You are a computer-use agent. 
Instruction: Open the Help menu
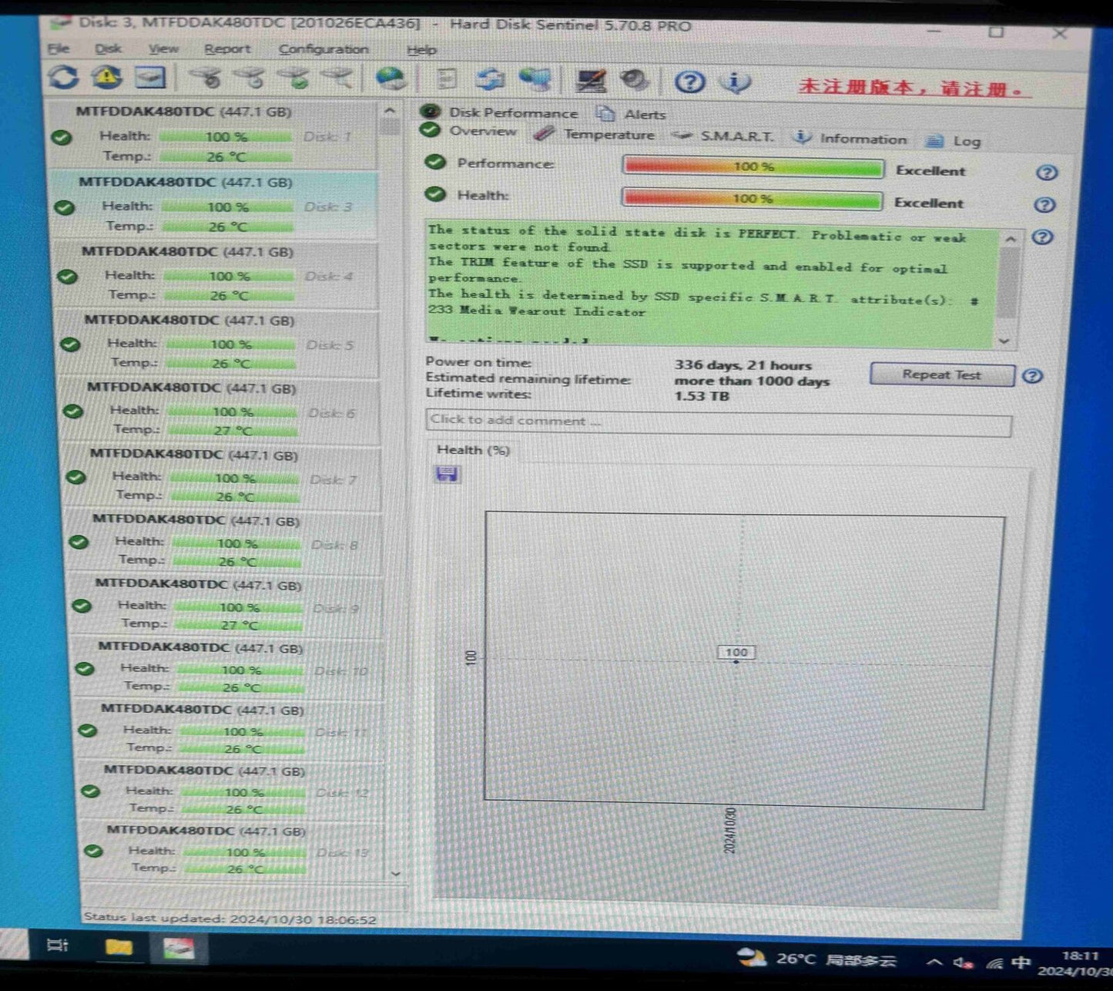click(421, 49)
